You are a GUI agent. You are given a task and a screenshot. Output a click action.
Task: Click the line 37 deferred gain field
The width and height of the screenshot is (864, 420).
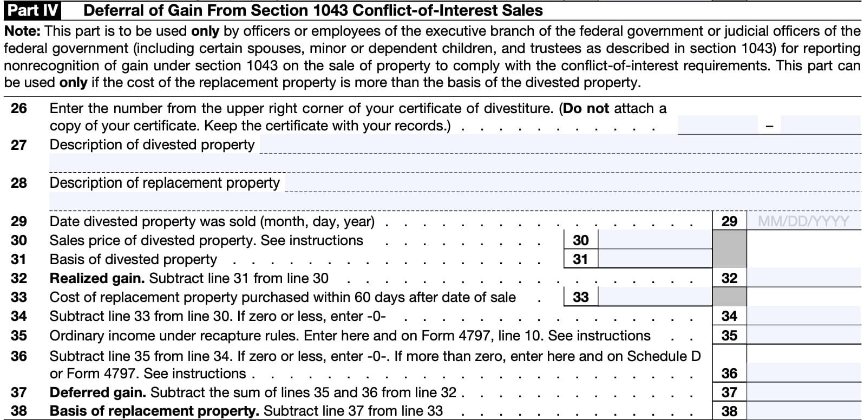pyautogui.click(x=804, y=392)
